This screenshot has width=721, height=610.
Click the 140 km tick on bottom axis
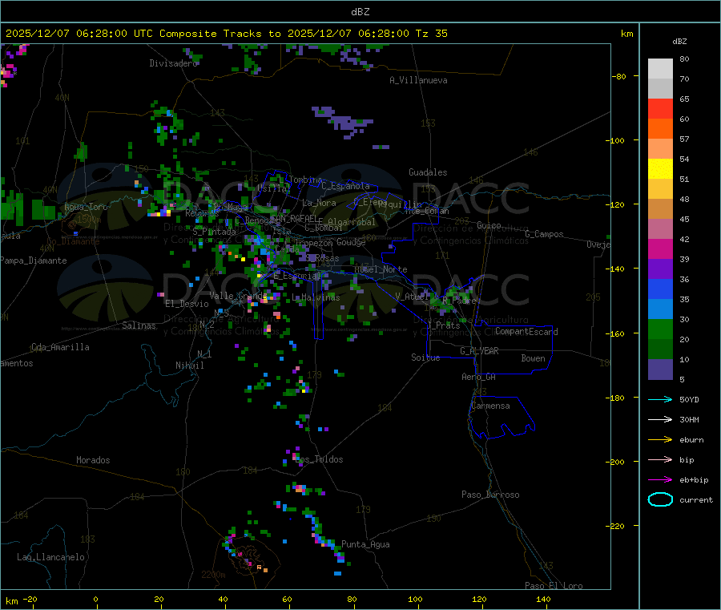[x=543, y=599]
